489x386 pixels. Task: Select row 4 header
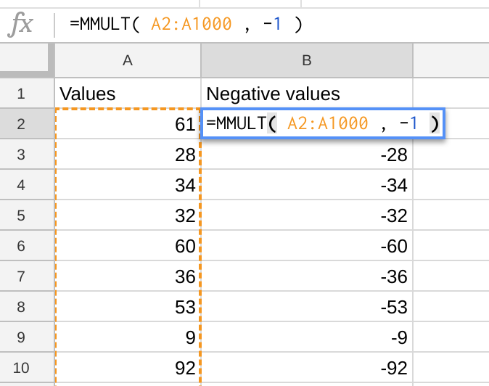27,185
